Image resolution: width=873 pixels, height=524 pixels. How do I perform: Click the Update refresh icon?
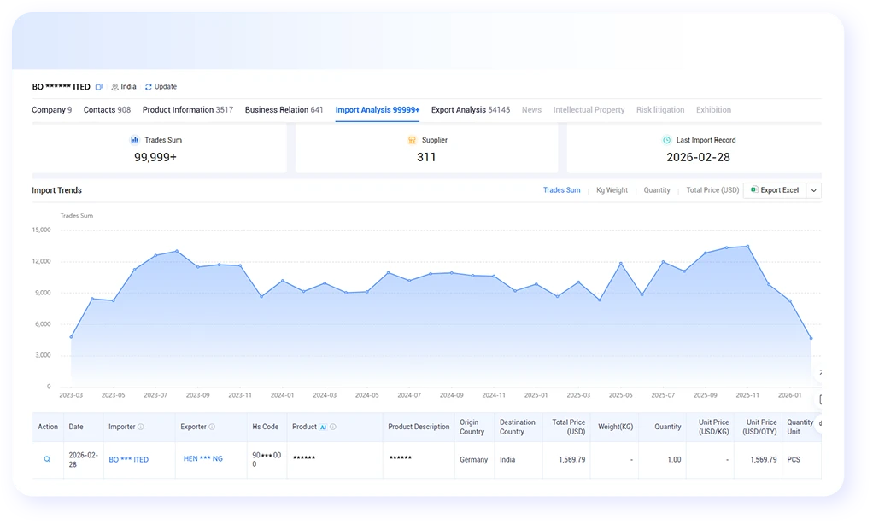pos(148,87)
